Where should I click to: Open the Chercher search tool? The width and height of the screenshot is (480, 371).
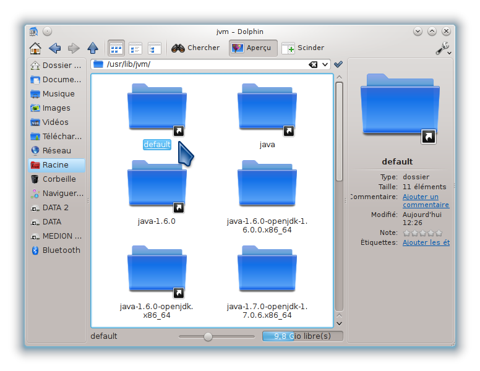[195, 48]
